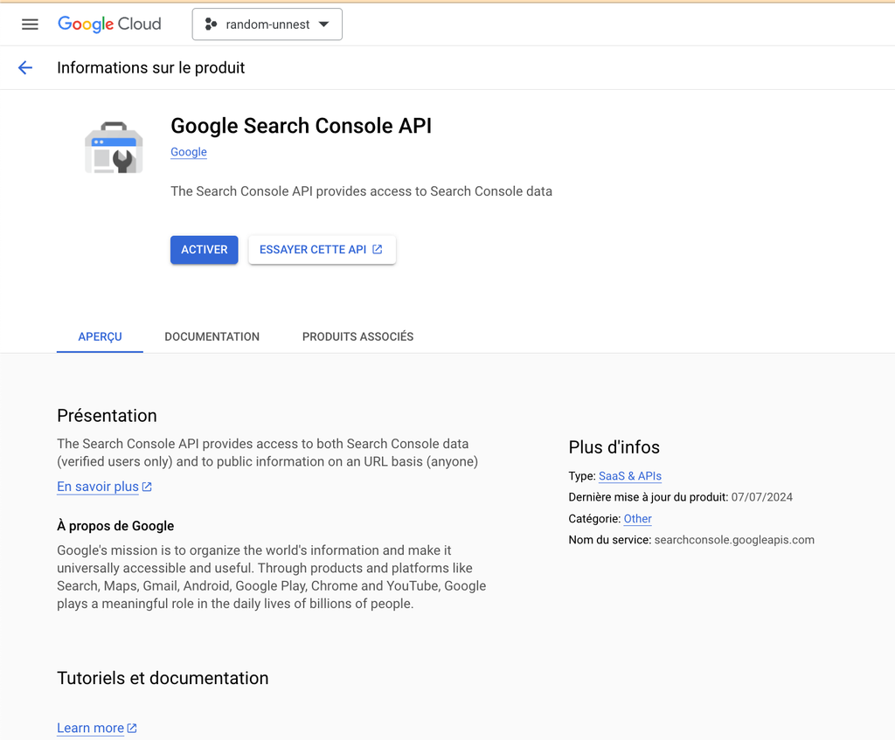Click the searchconsole.googleapis.com service name
Image resolution: width=895 pixels, height=740 pixels.
coord(734,540)
